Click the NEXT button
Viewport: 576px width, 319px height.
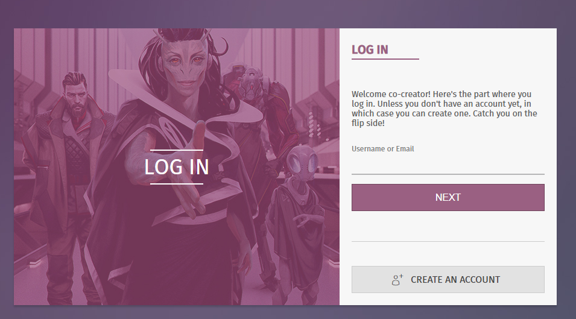[x=448, y=198]
